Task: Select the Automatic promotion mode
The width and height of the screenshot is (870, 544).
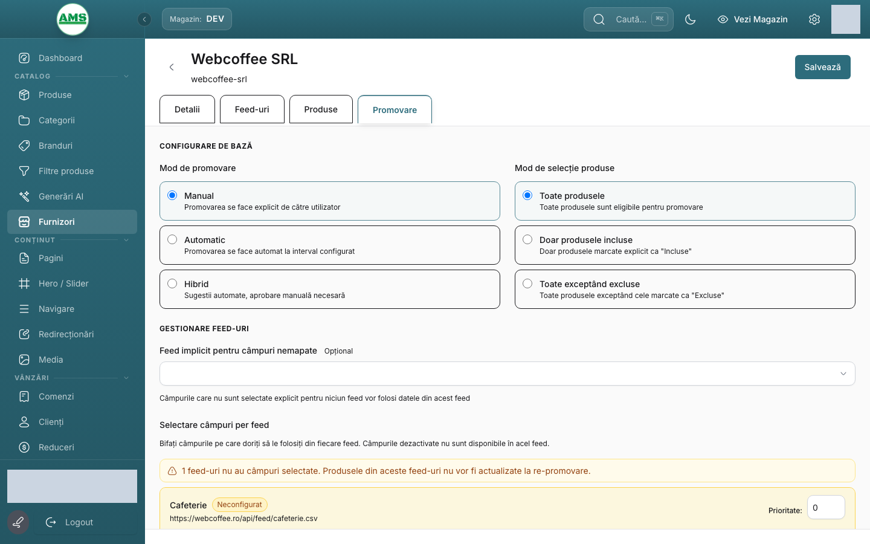Action: pyautogui.click(x=330, y=245)
